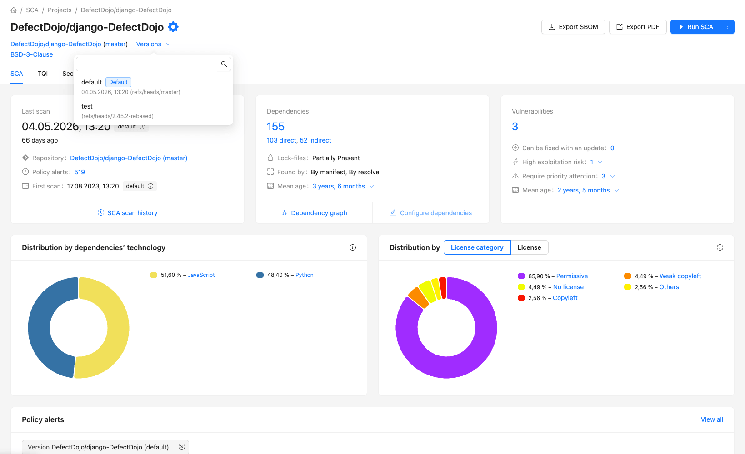Click info icon beside First scan default tag

tap(150, 186)
